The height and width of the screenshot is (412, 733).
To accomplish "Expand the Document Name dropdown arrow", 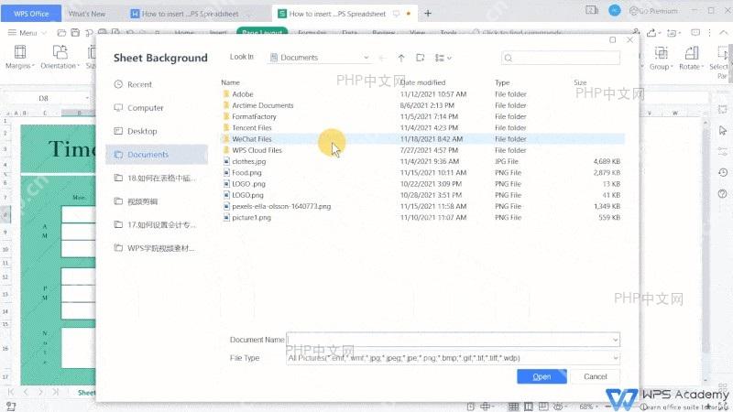I will point(615,340).
